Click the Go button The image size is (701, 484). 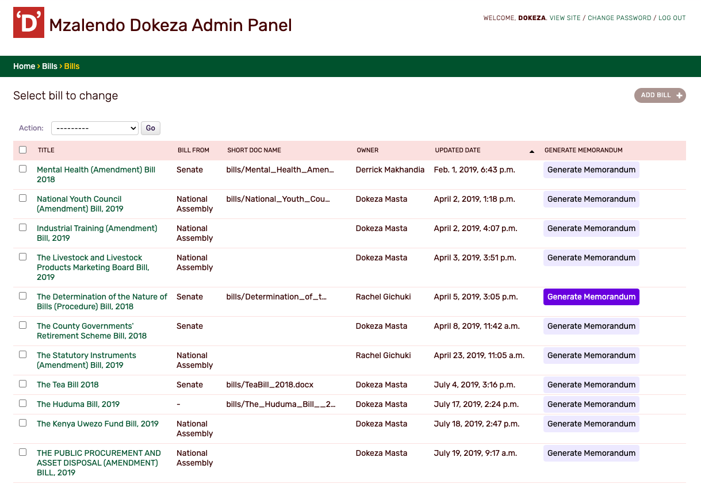[150, 128]
